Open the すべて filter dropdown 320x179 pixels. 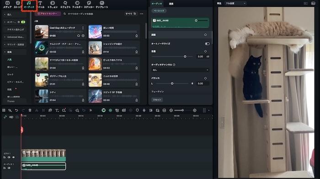pos(131,14)
